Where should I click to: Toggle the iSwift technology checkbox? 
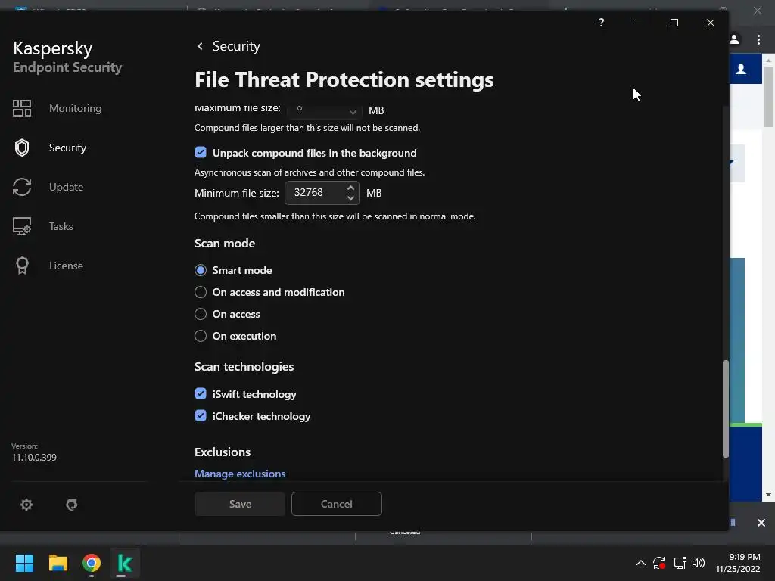200,393
